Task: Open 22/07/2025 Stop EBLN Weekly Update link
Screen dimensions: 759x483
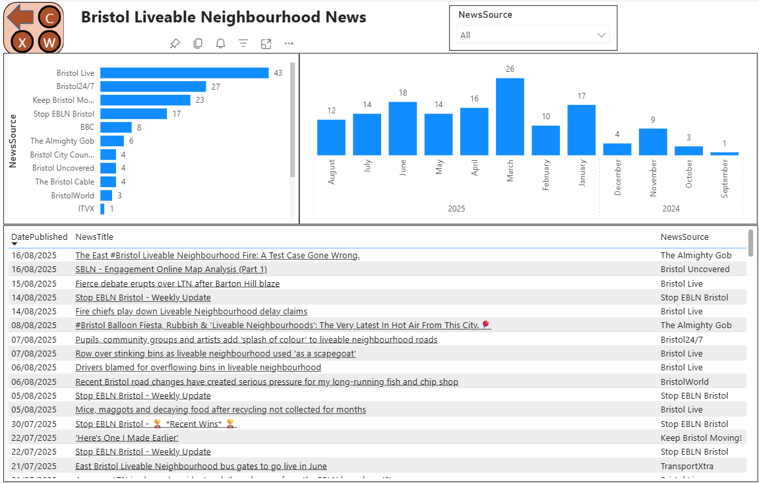Action: coord(143,452)
